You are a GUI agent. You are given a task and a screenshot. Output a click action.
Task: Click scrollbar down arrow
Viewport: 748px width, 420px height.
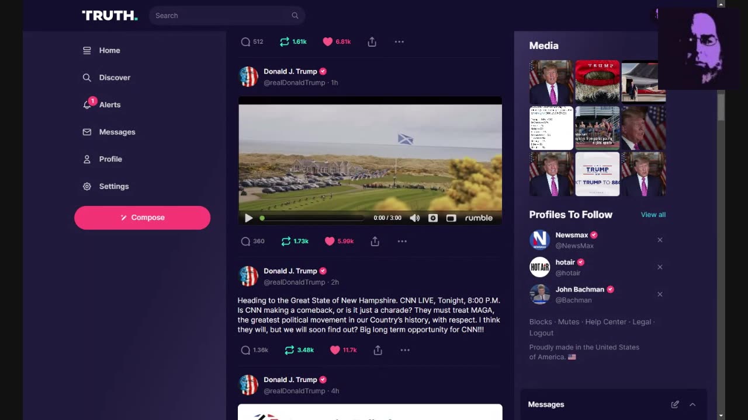coord(721,415)
